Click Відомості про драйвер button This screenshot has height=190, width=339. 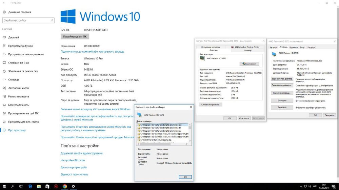282,79
